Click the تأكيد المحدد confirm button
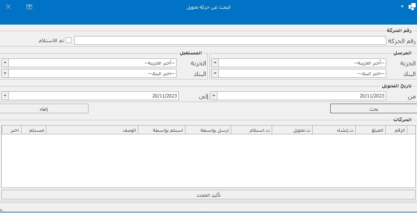This screenshot has width=417, height=213. (x=208, y=195)
